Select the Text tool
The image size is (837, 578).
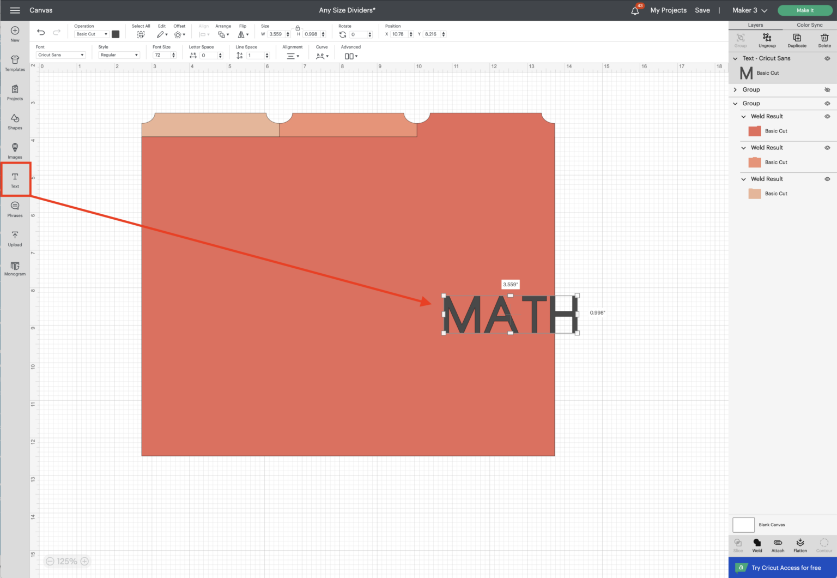(x=15, y=179)
